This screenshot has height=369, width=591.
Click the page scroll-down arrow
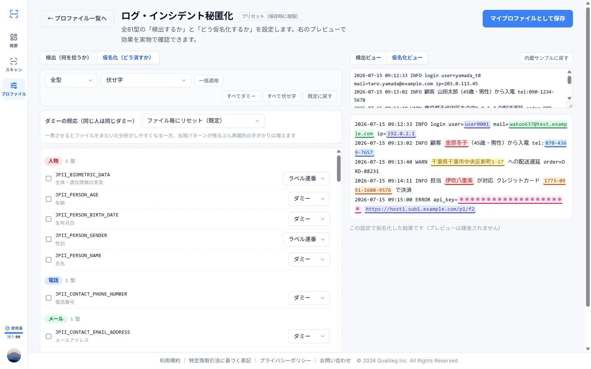pos(588,349)
